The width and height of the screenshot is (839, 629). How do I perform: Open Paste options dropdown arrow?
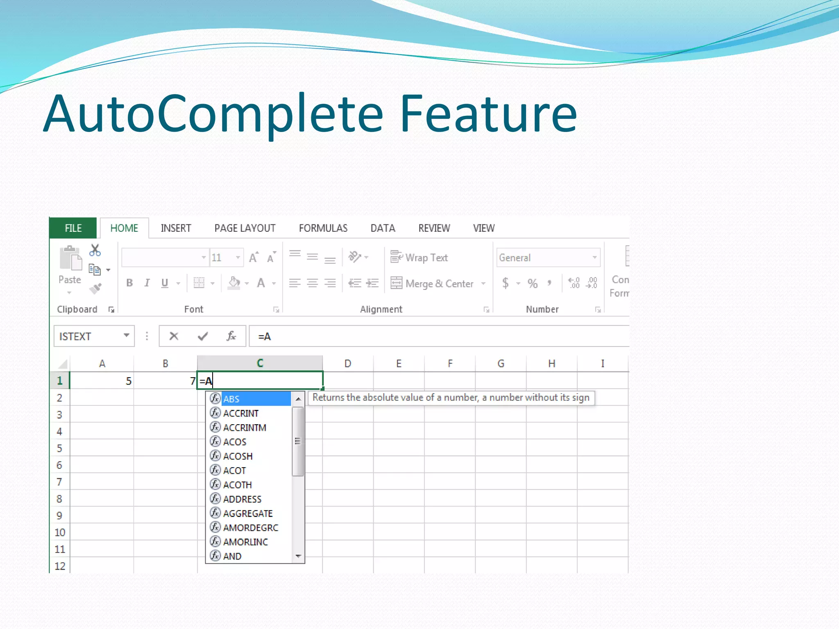point(69,293)
